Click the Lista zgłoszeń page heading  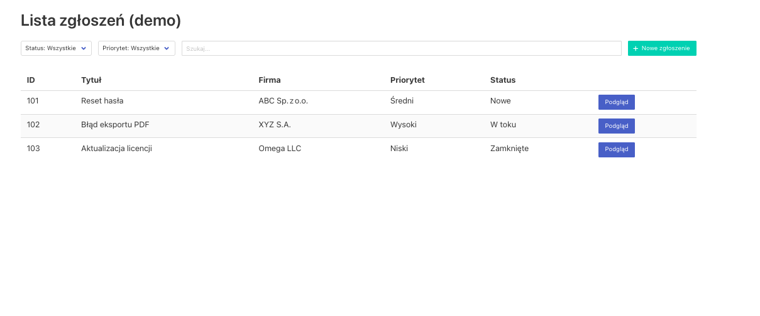pos(101,21)
